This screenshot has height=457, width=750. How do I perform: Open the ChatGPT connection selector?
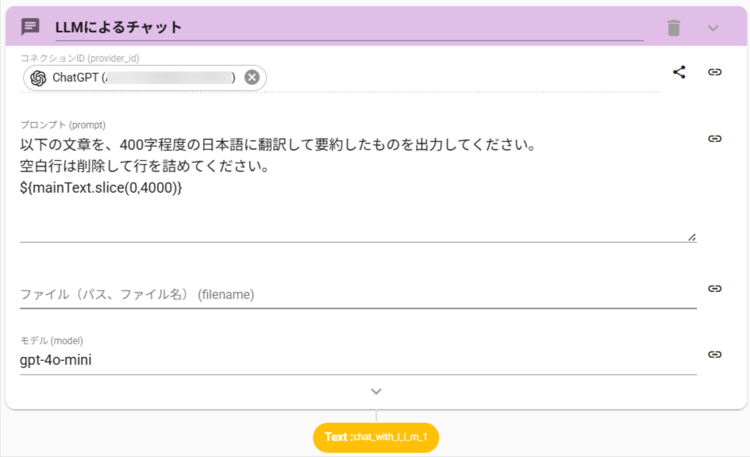point(143,78)
